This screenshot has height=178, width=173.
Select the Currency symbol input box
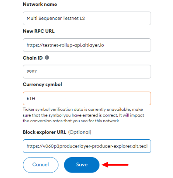(x=87, y=98)
